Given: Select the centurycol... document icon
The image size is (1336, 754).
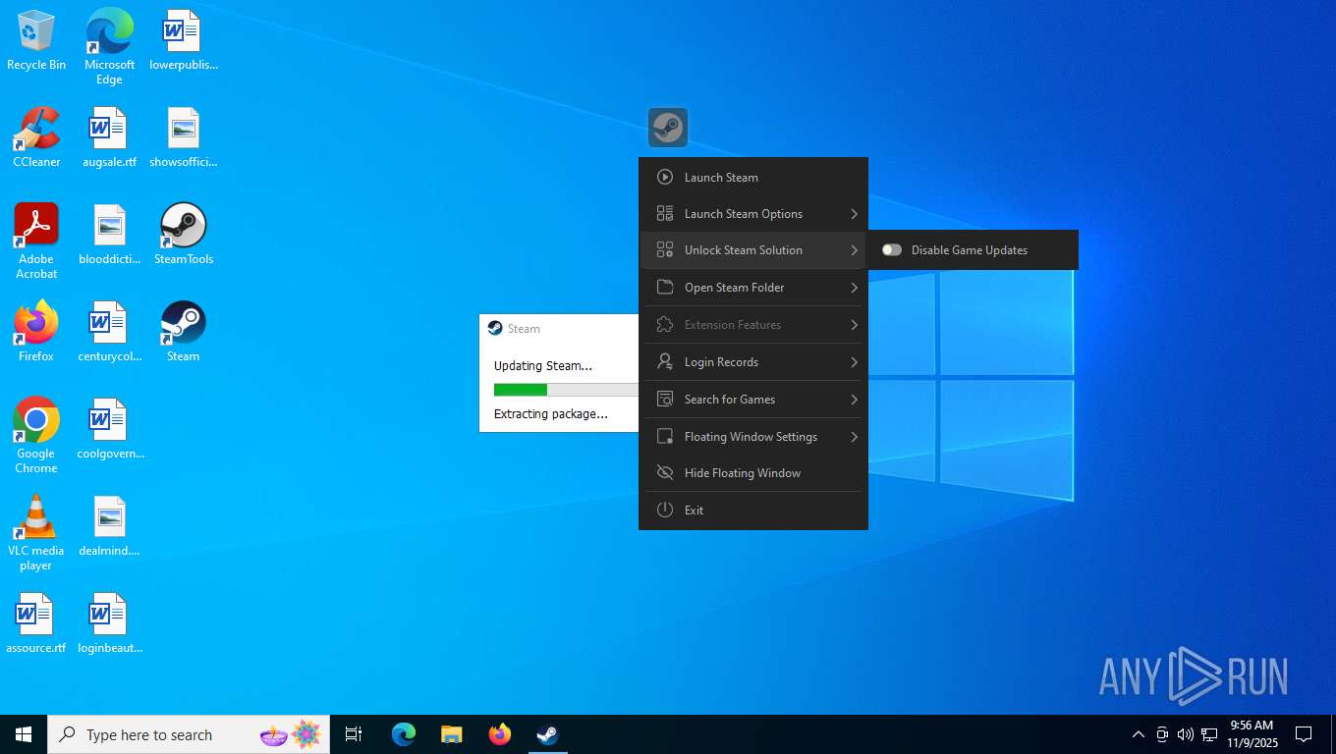Looking at the screenshot, I should pyautogui.click(x=110, y=331).
